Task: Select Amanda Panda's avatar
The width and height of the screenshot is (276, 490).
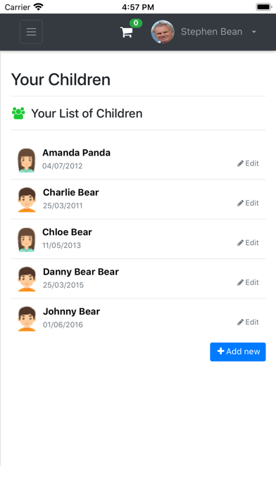Action: coord(27,161)
